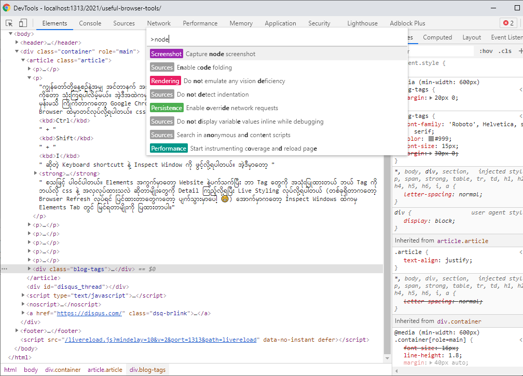Expand the script type text/javascript node

click(23, 295)
